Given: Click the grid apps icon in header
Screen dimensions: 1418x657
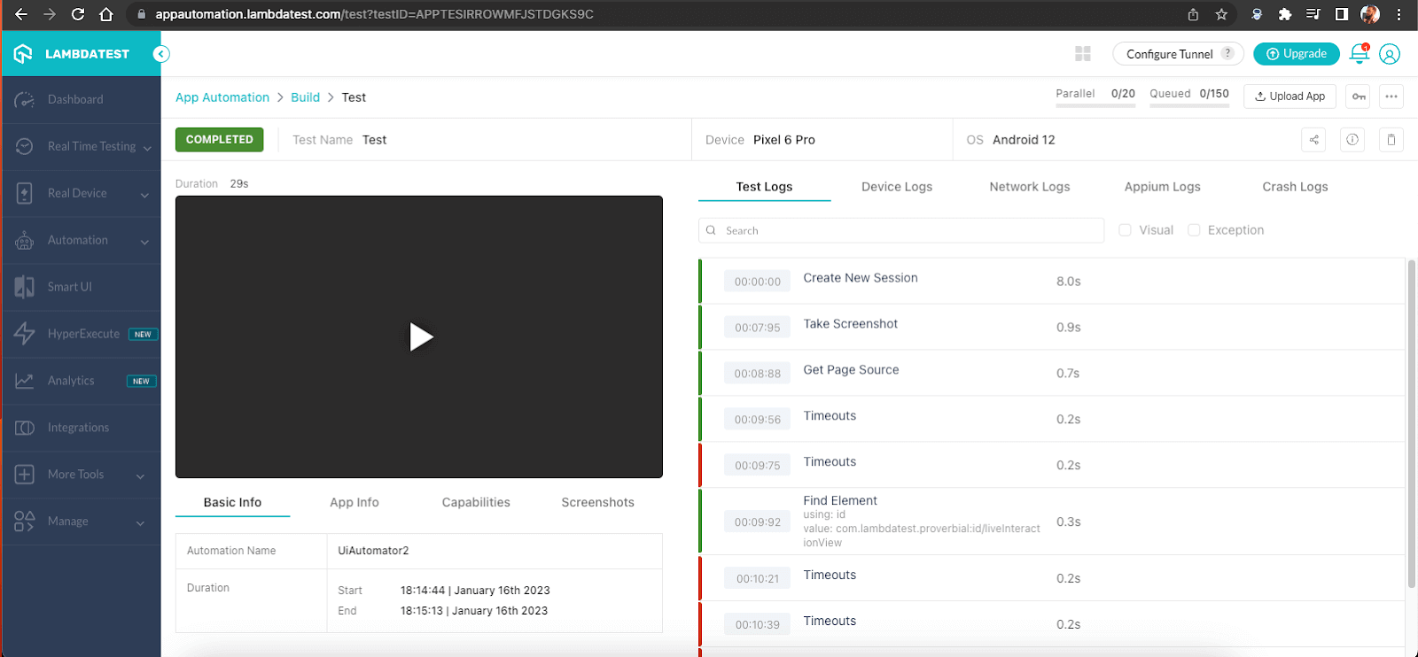Looking at the screenshot, I should point(1082,54).
